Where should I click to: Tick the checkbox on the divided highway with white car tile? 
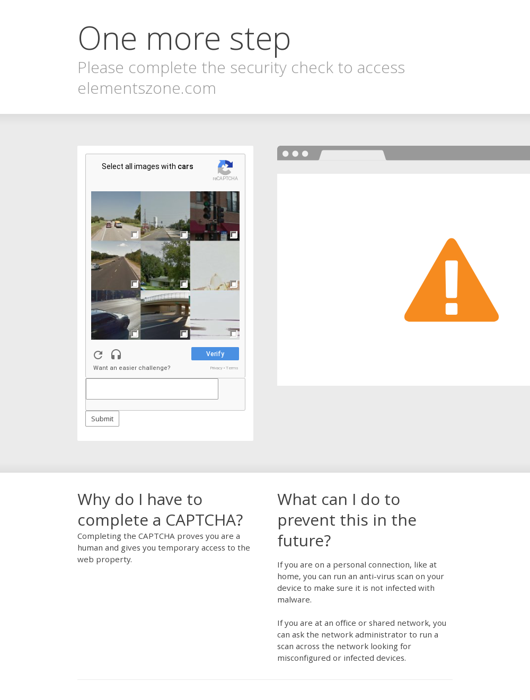(135, 284)
